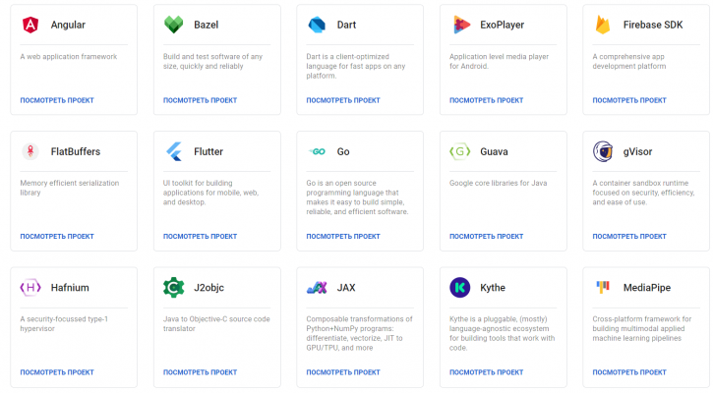Click the teal Go gopher logo
Viewport: 713px width, 393px height.
[x=317, y=151]
